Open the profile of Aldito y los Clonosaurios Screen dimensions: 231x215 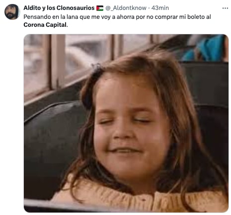click(x=59, y=8)
